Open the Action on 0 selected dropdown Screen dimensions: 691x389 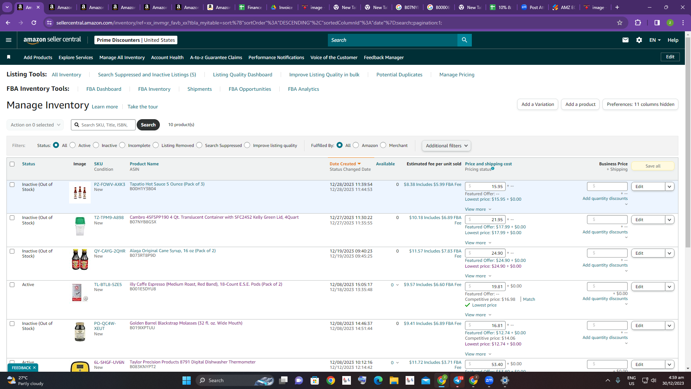pyautogui.click(x=35, y=125)
